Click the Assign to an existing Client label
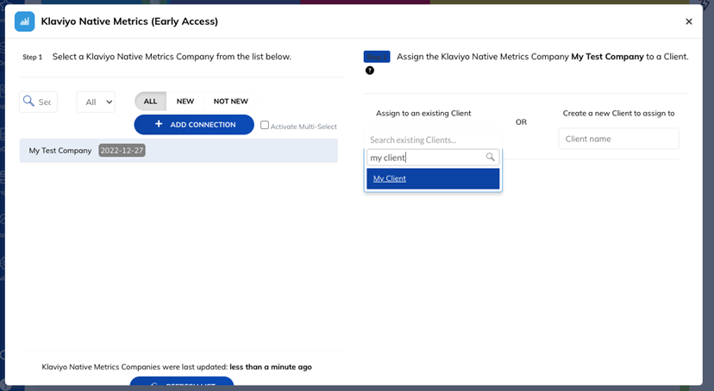 click(423, 113)
